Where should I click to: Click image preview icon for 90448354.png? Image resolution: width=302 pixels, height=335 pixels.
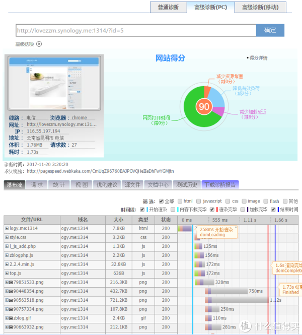coord(11,291)
